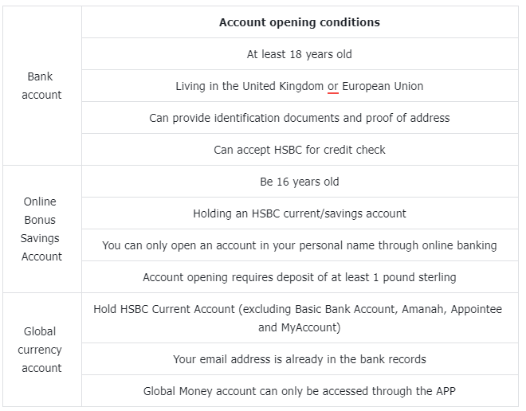Click "Can accept HSBC for credit check"
The image size is (526, 411).
pyautogui.click(x=299, y=150)
